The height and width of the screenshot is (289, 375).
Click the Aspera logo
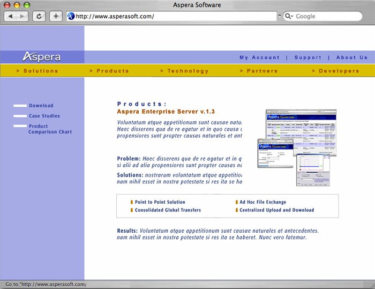(42, 57)
